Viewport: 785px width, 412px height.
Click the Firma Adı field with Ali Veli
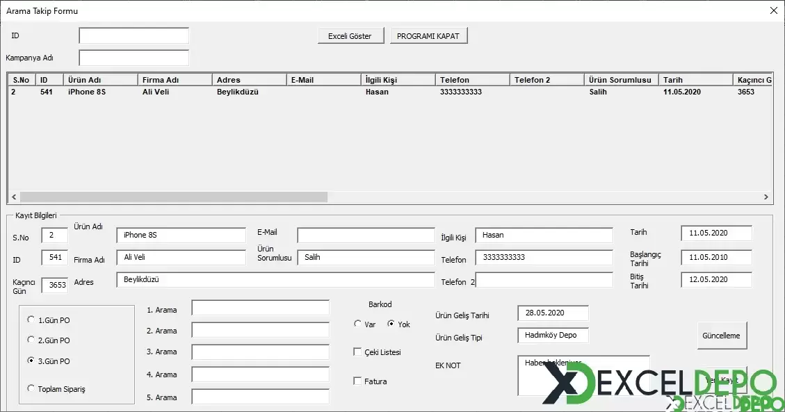click(181, 257)
